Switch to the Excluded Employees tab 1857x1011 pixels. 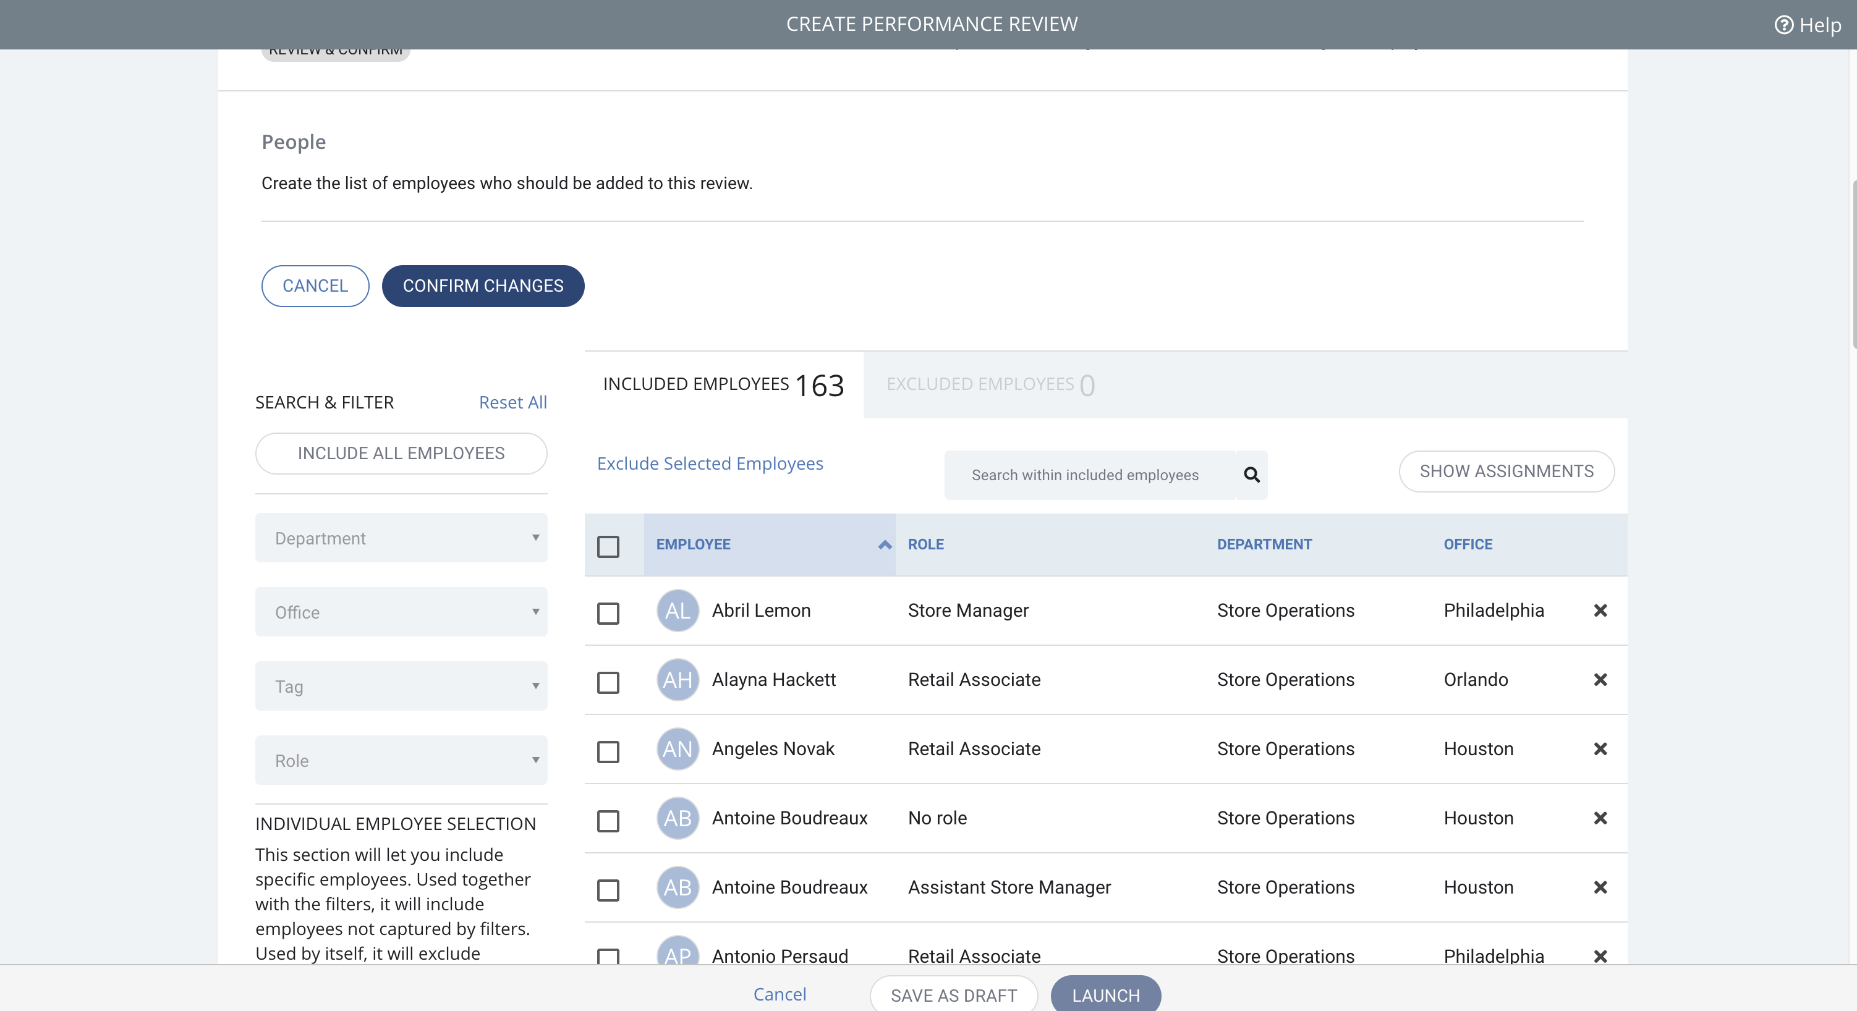pos(990,385)
